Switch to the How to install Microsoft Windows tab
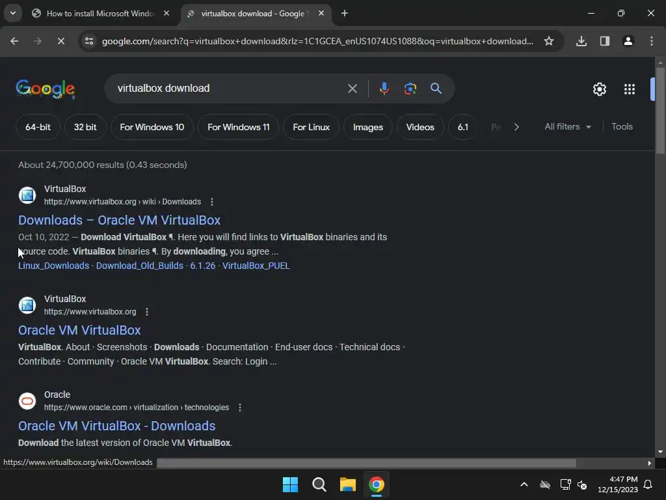The height and width of the screenshot is (500, 666). pyautogui.click(x=101, y=14)
